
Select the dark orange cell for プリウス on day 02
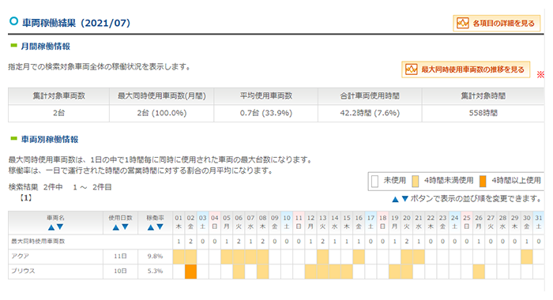click(191, 272)
